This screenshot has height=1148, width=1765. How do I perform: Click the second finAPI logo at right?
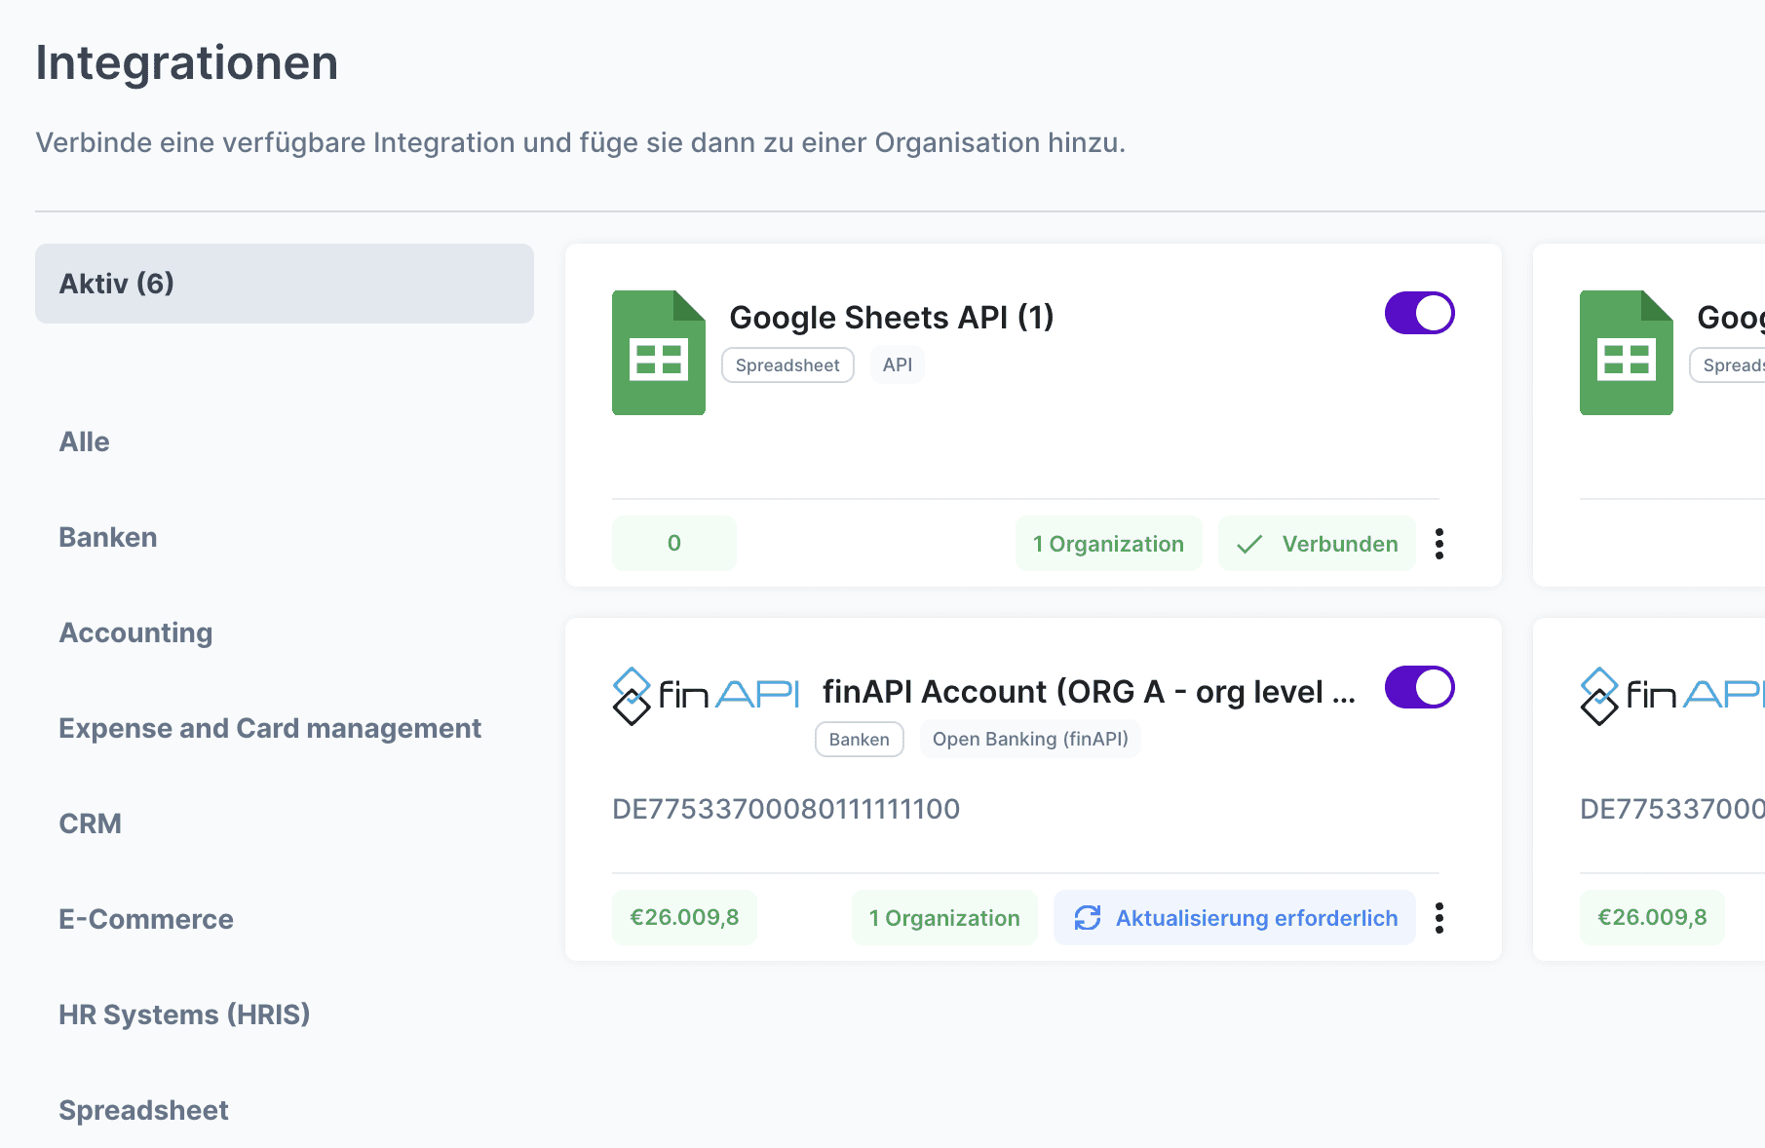point(1670,695)
